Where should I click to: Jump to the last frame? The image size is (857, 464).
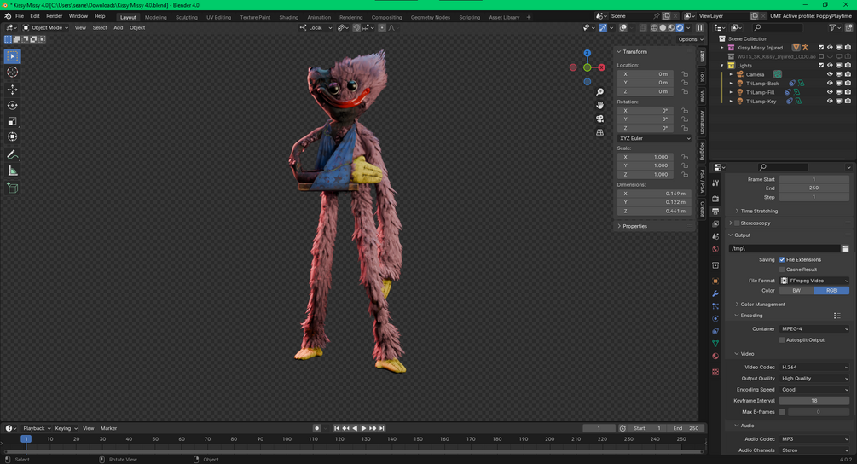[382, 428]
